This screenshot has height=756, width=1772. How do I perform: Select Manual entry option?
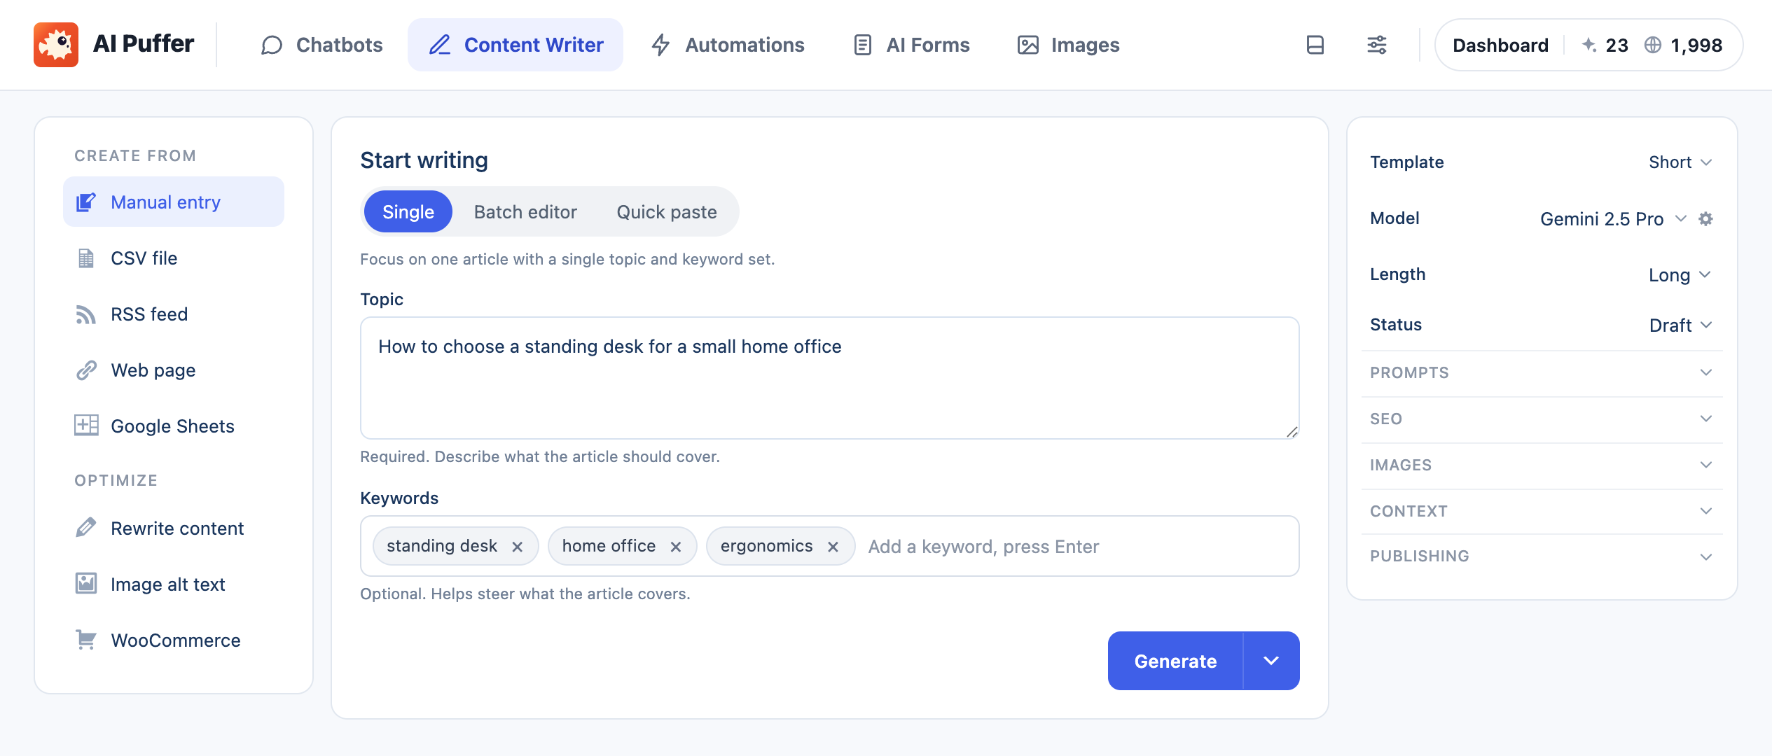[x=174, y=202]
